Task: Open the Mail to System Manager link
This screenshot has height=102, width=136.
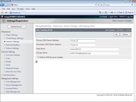Action: point(122,21)
